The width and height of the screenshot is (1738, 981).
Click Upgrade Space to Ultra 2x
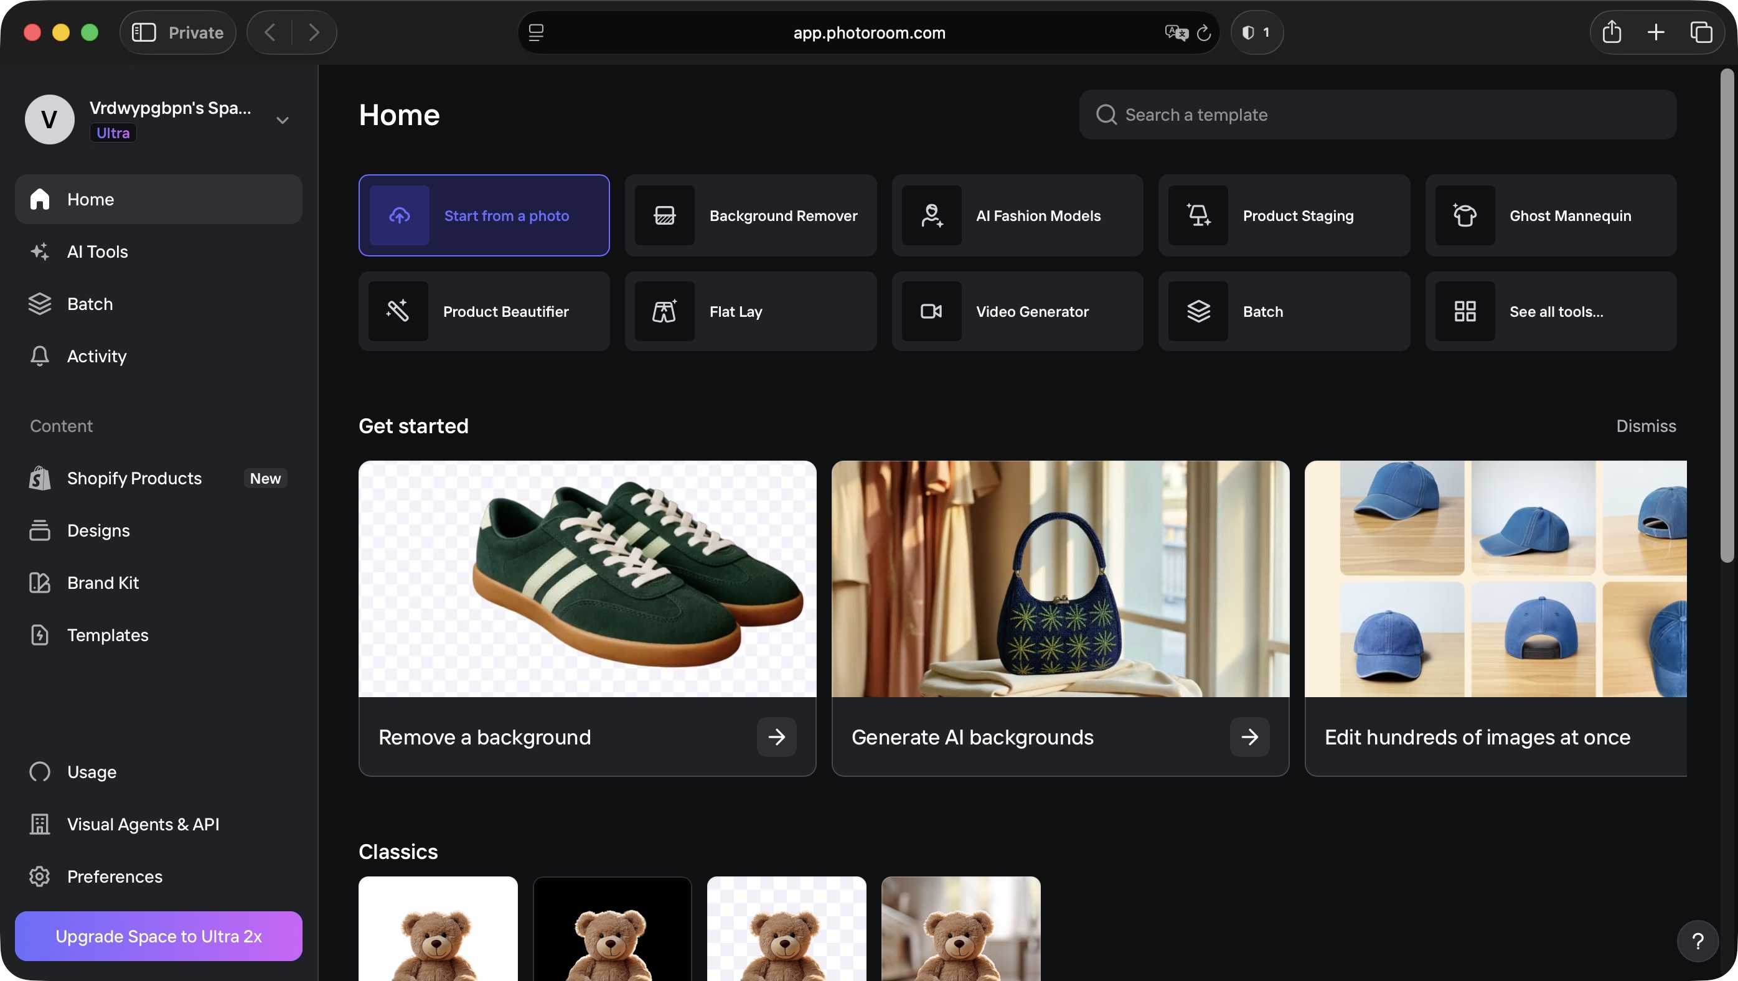[x=159, y=936]
